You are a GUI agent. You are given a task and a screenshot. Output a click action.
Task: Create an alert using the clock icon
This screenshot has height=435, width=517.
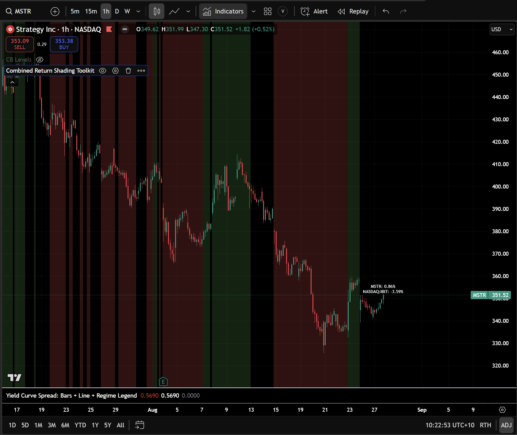pos(305,11)
